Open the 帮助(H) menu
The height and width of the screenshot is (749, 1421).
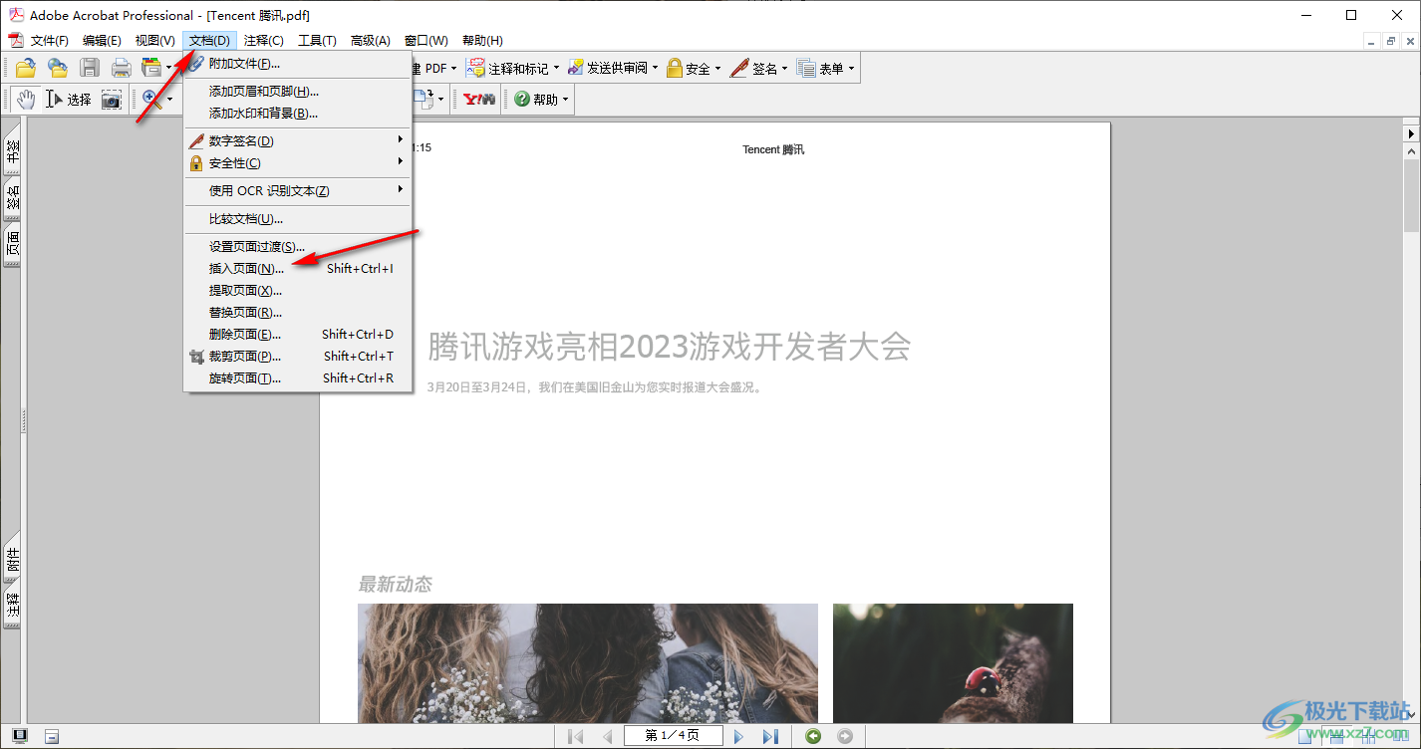tap(482, 40)
